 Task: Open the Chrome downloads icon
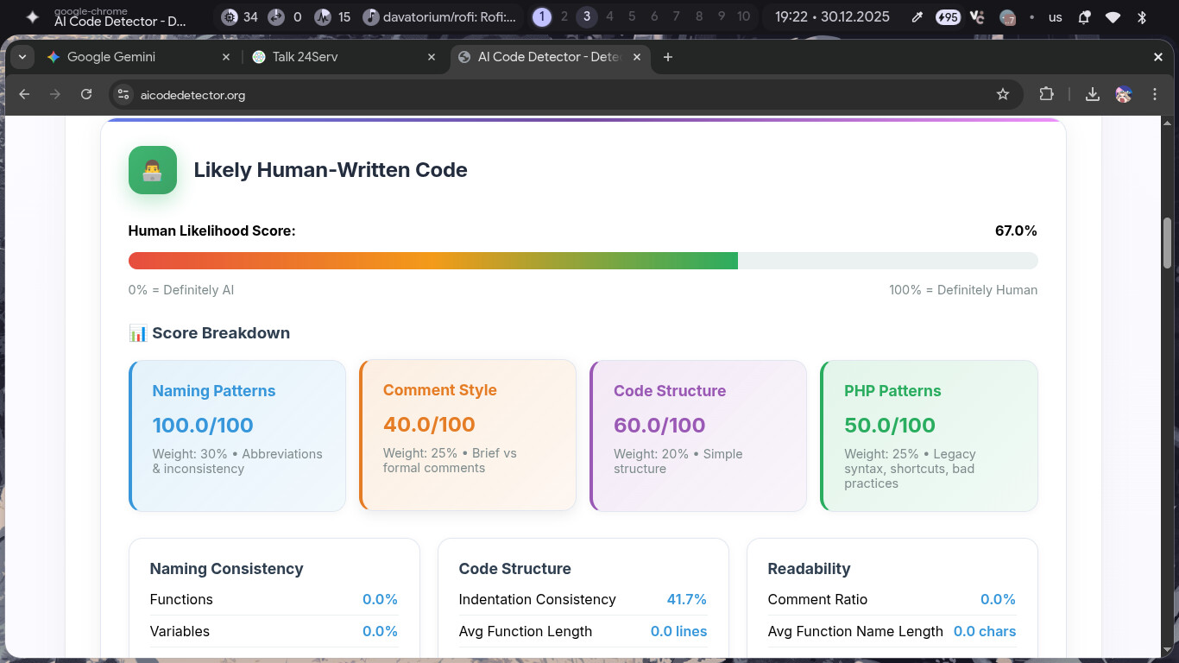click(x=1092, y=95)
